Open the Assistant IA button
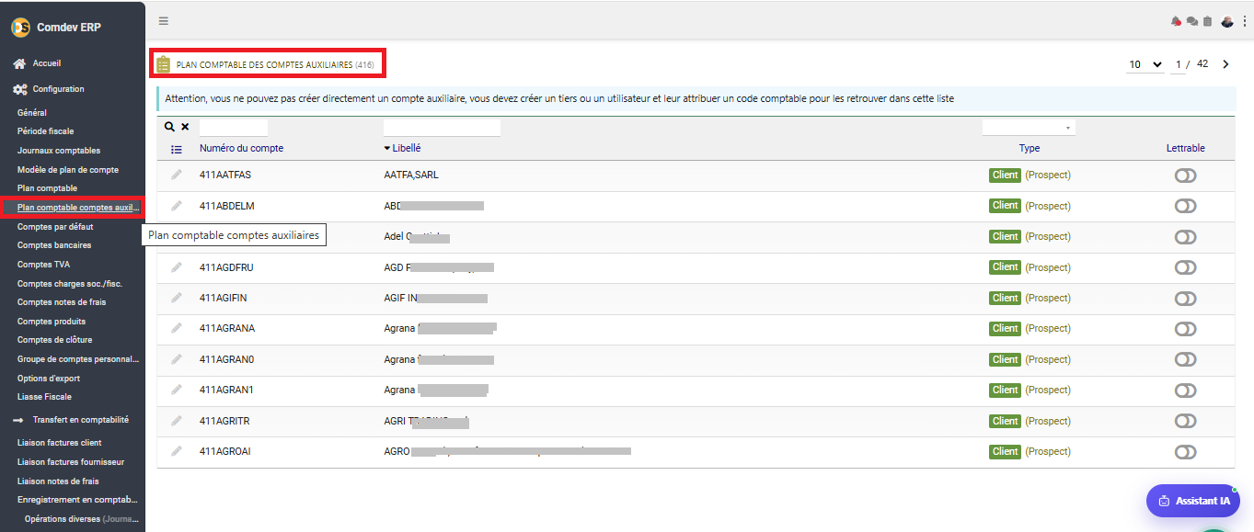Image resolution: width=1254 pixels, height=532 pixels. [1193, 501]
